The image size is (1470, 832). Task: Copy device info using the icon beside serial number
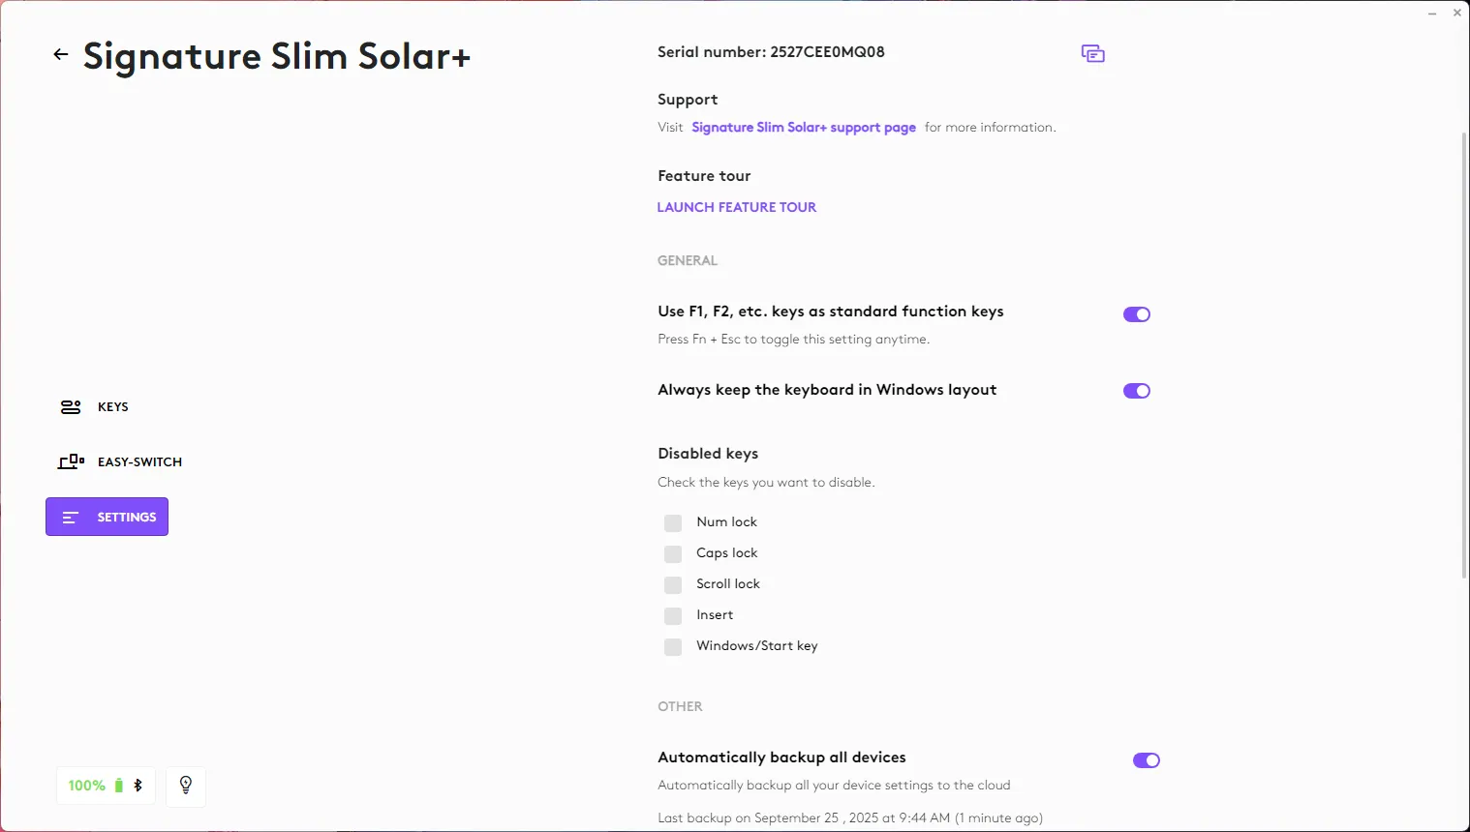click(x=1093, y=54)
